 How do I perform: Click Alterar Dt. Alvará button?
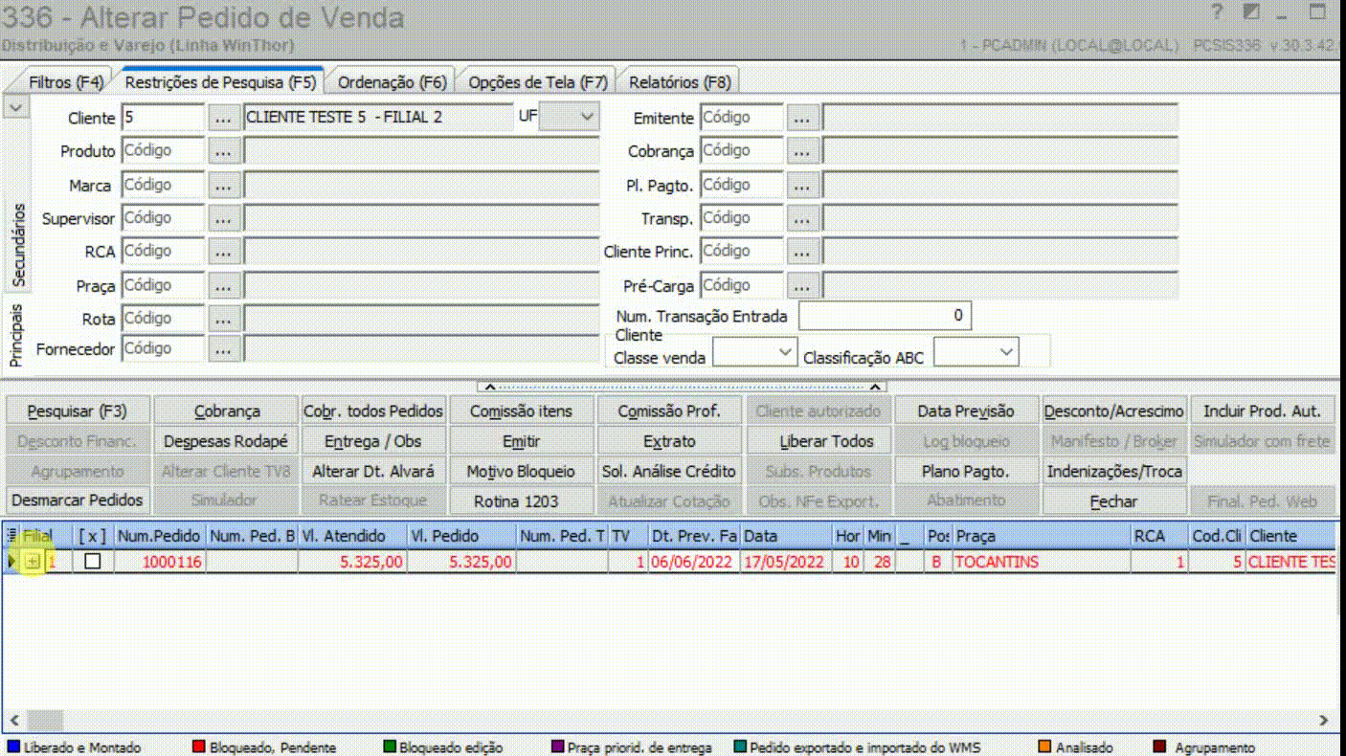point(373,471)
